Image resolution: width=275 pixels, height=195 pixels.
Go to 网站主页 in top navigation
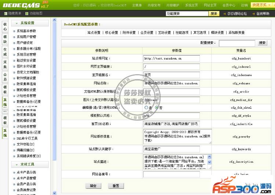pos(210,5)
